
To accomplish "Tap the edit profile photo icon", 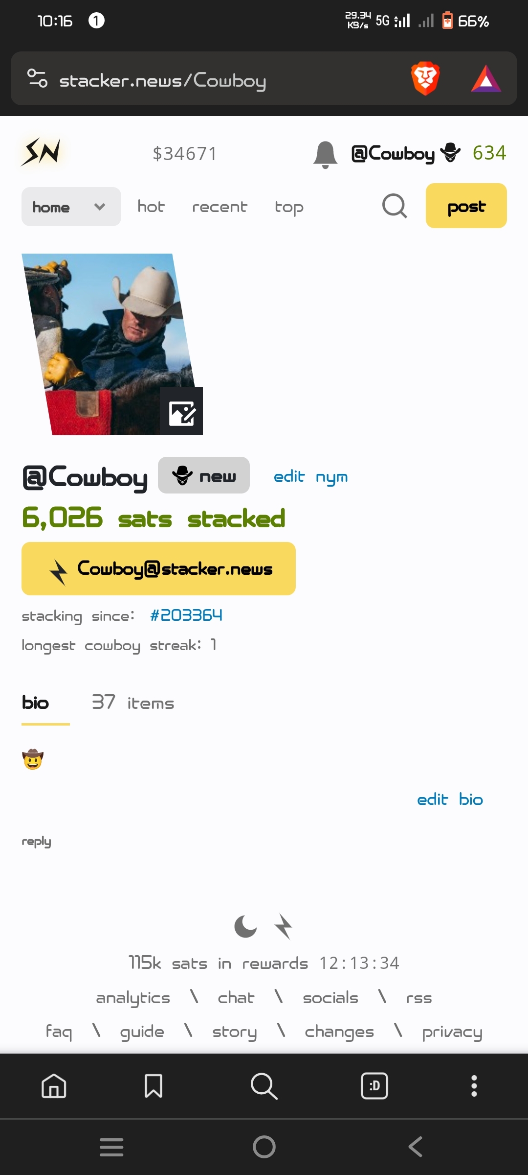I will [x=181, y=411].
